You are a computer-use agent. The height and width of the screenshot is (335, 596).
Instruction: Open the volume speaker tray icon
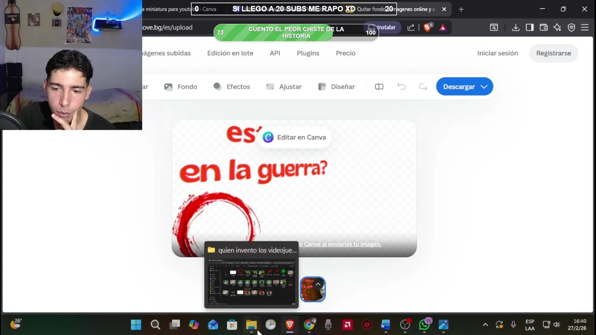click(x=556, y=325)
